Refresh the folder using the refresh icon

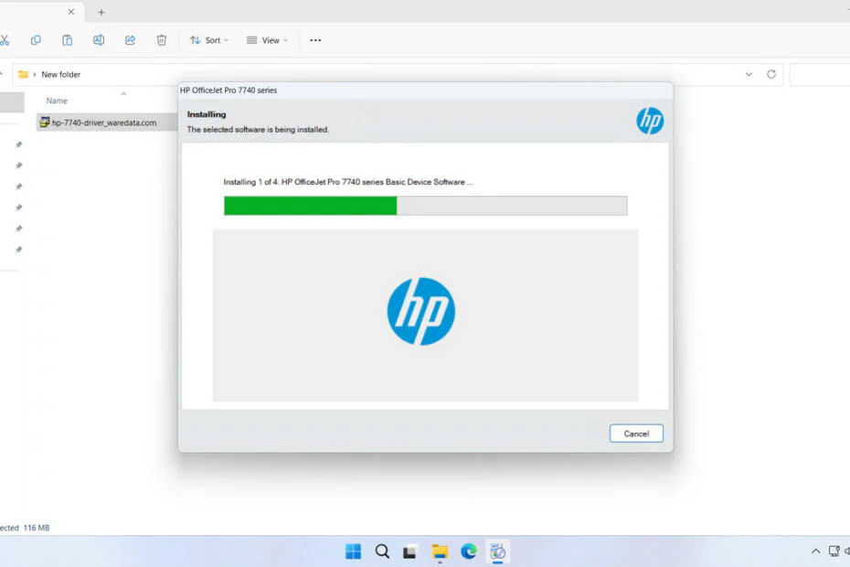tap(769, 74)
